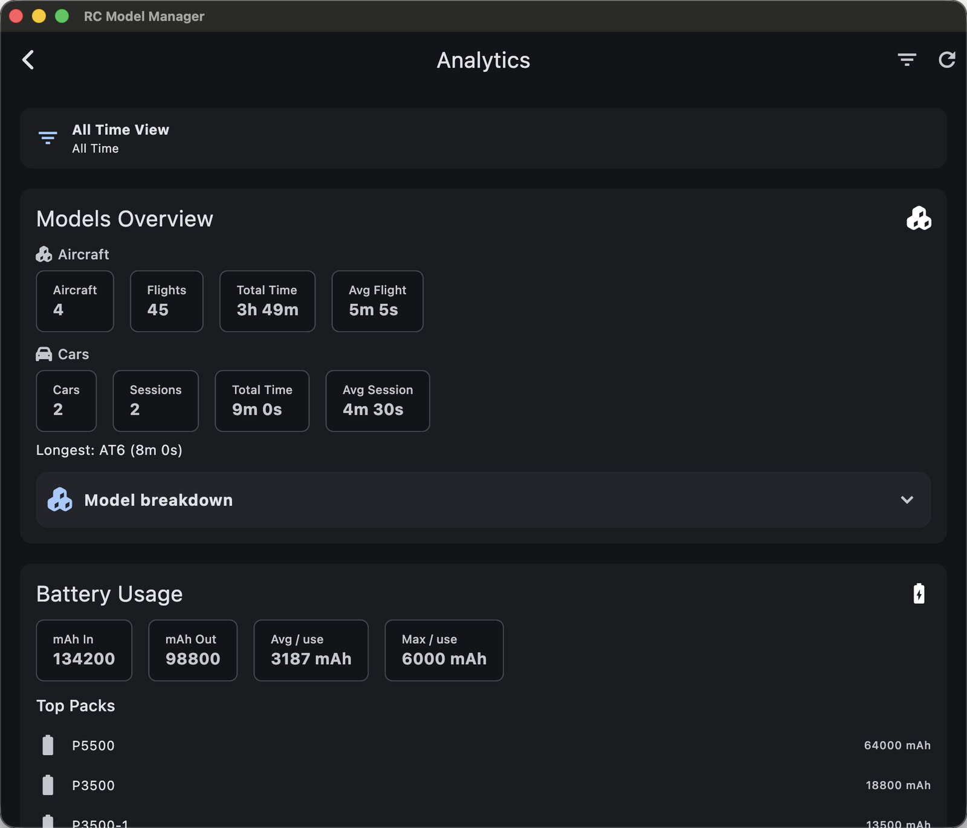The width and height of the screenshot is (967, 828).
Task: Click the P5500 pack name
Action: coord(93,745)
